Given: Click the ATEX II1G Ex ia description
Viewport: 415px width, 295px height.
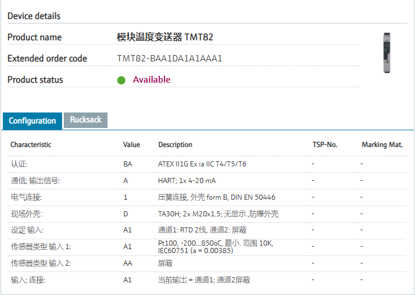Looking at the screenshot, I should pyautogui.click(x=202, y=164).
